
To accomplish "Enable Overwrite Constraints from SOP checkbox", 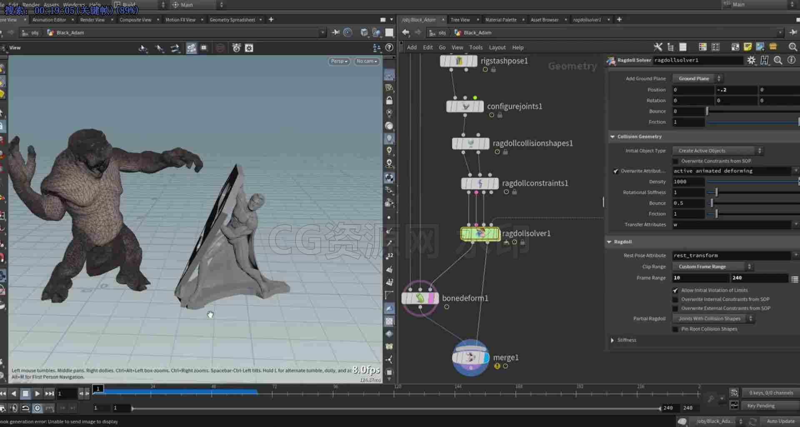I will (x=675, y=161).
